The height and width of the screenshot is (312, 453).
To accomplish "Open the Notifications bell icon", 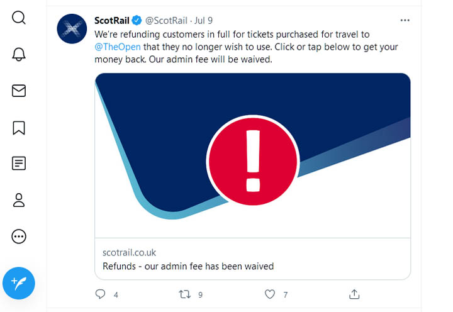I will (19, 54).
